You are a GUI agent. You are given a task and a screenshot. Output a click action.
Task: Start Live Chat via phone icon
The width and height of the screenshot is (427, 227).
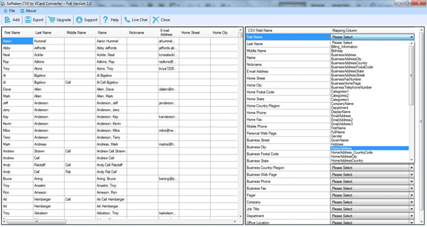pos(127,20)
